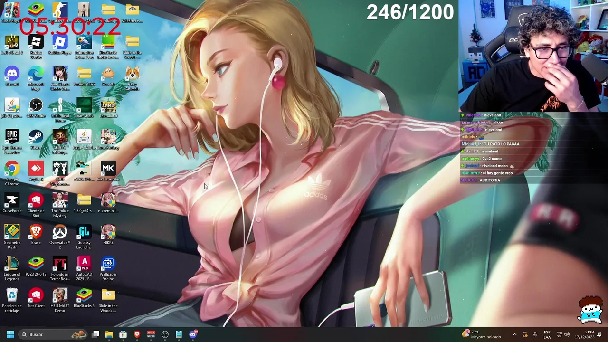Image resolution: width=608 pixels, height=342 pixels.
Task: Select the AutoCAD 2025 shortcut
Action: pyautogui.click(x=84, y=269)
